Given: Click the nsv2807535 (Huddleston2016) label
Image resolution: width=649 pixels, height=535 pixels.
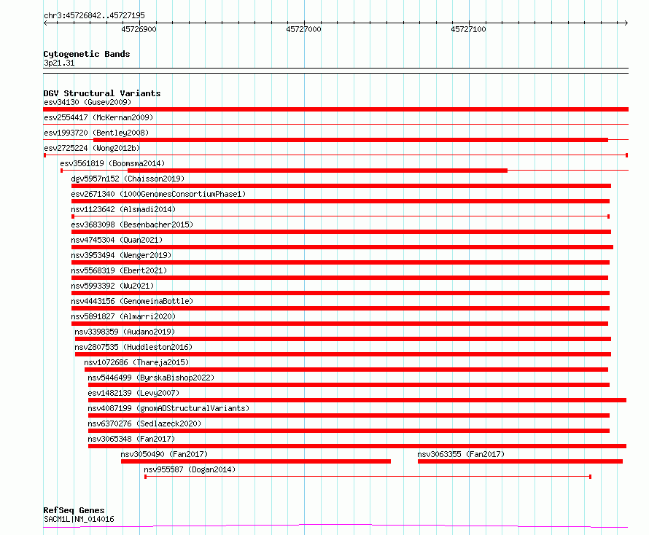Looking at the screenshot, I should pyautogui.click(x=133, y=347).
